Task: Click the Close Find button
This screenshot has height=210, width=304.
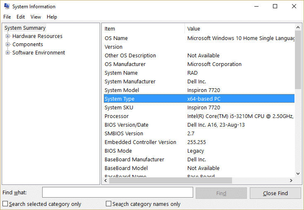Action: [275, 193]
